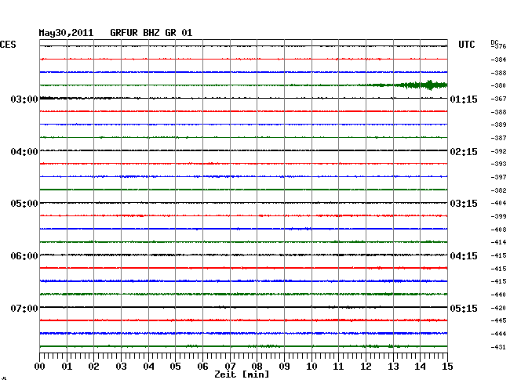Click the "02:15" UTC time label

[x=464, y=152]
